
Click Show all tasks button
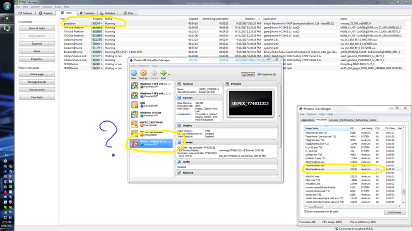click(36, 28)
